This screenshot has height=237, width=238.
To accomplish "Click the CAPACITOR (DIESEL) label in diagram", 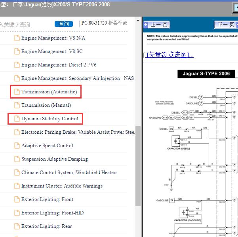I will pos(179,149).
